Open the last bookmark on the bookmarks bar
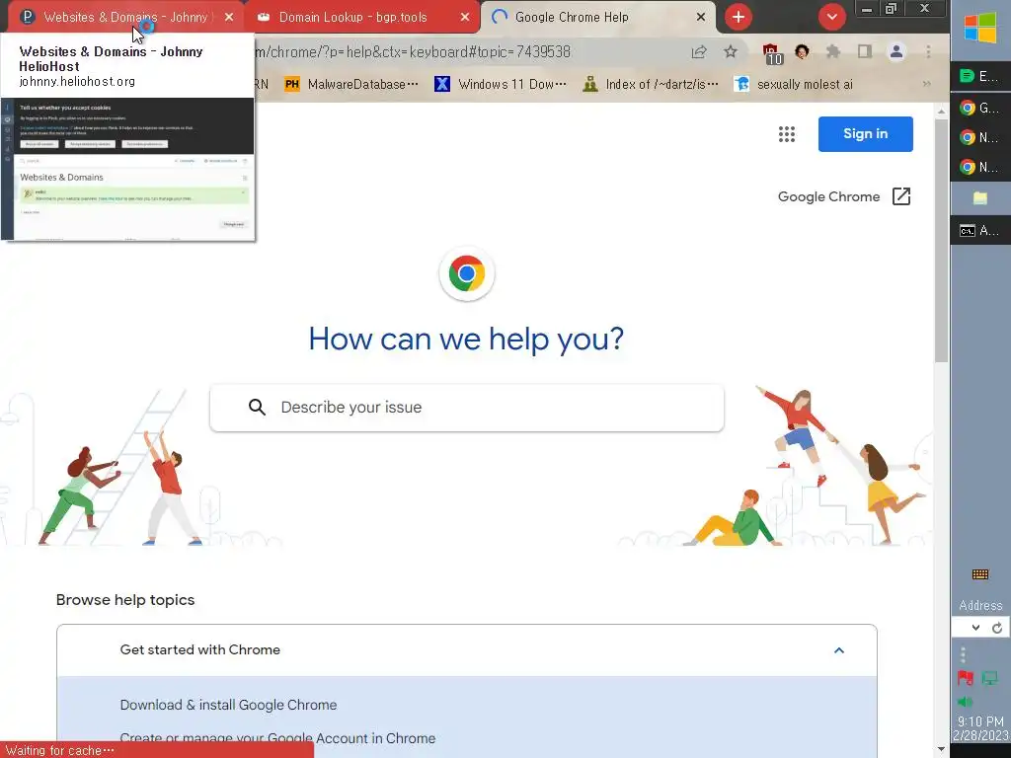1011x758 pixels. click(x=794, y=84)
